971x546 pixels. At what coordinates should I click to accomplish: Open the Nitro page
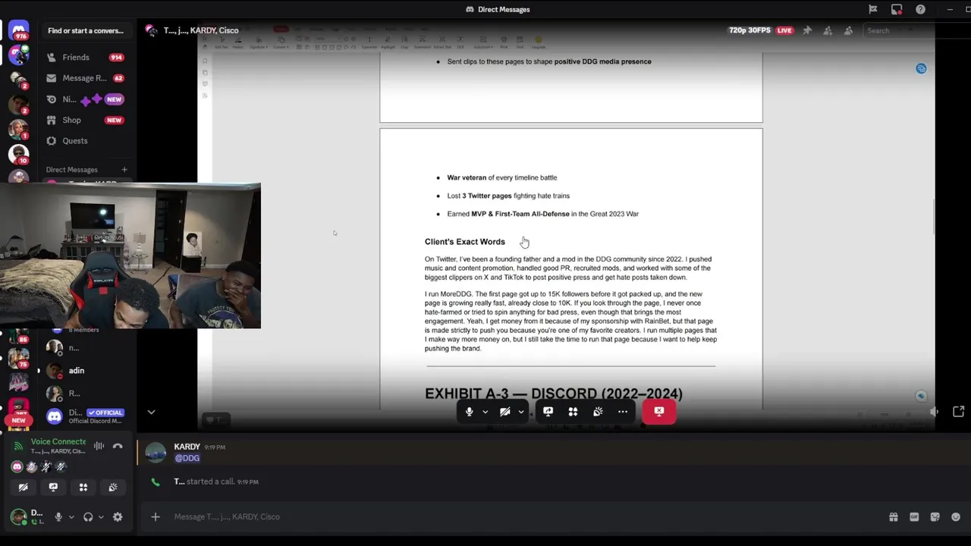85,99
